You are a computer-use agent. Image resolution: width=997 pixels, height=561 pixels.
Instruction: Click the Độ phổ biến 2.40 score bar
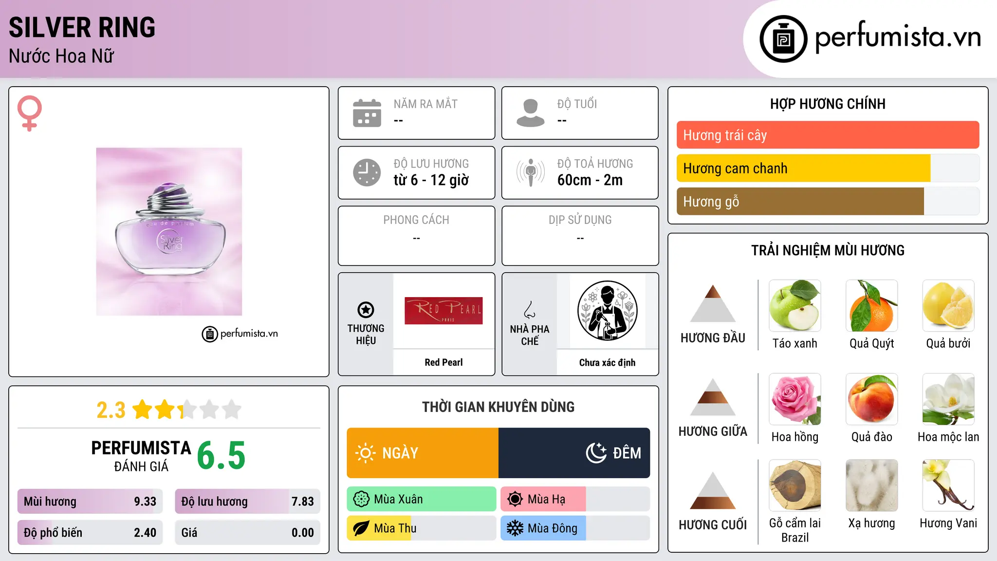(x=90, y=533)
